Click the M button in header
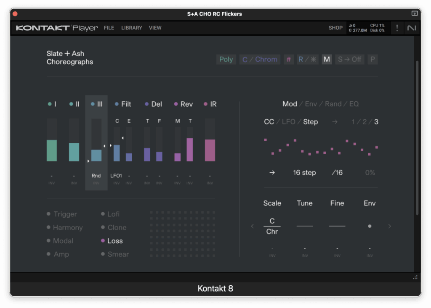The width and height of the screenshot is (431, 308). (x=327, y=59)
